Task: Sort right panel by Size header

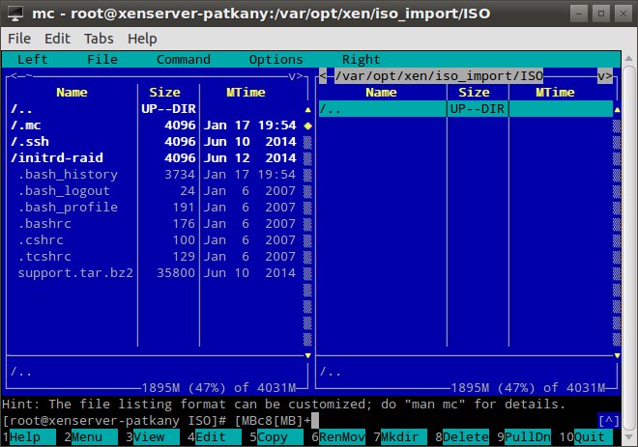Action: [x=474, y=93]
